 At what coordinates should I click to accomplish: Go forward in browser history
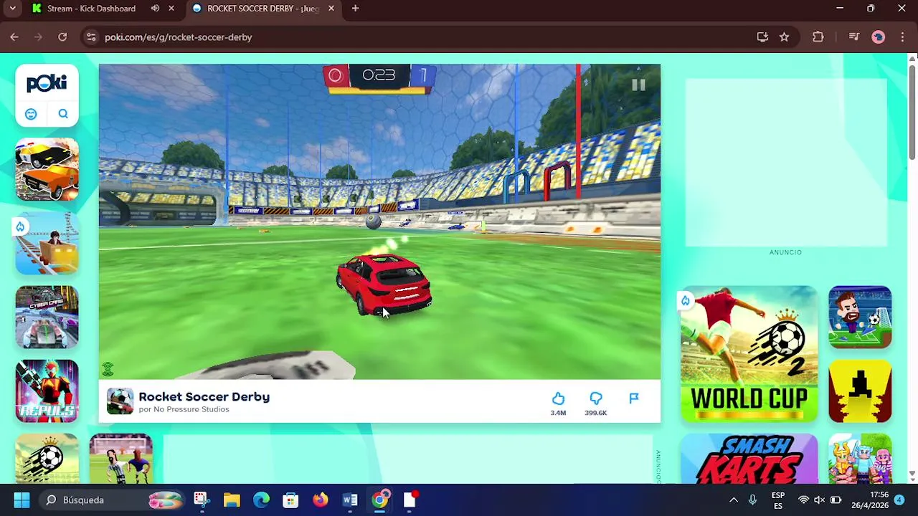click(39, 37)
